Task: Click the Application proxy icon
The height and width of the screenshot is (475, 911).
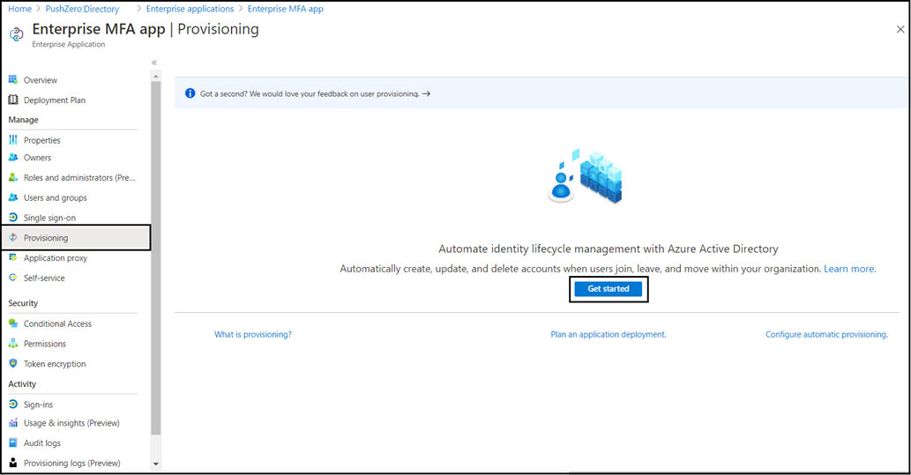Action: [x=12, y=257]
